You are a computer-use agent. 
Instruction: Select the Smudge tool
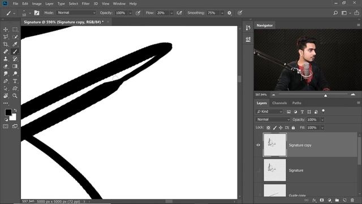point(6,74)
